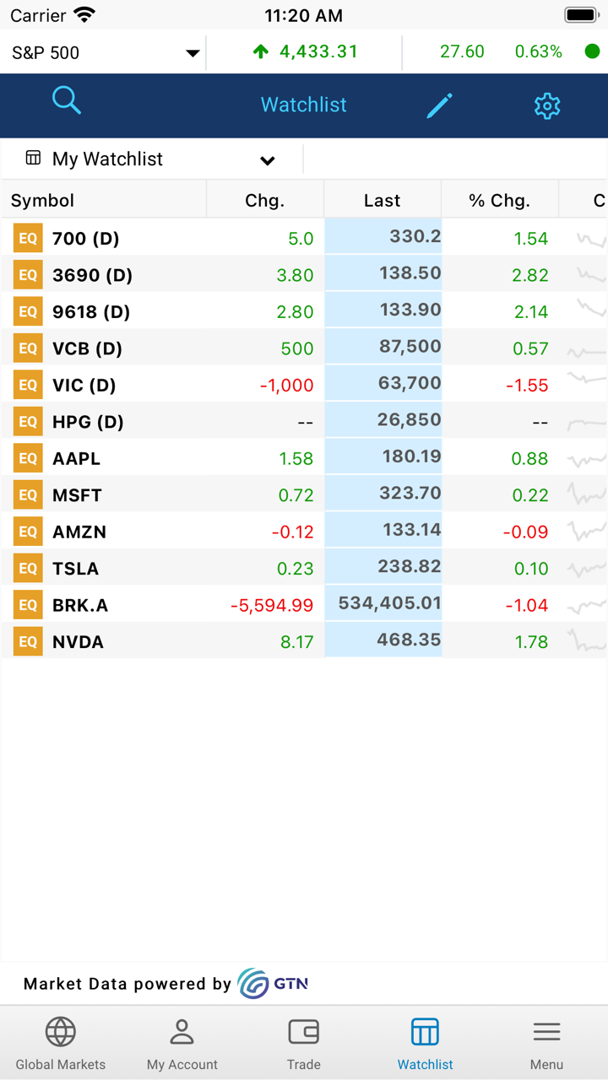Expand the S&P 500 index dropdown
This screenshot has height=1080, width=608.
192,53
